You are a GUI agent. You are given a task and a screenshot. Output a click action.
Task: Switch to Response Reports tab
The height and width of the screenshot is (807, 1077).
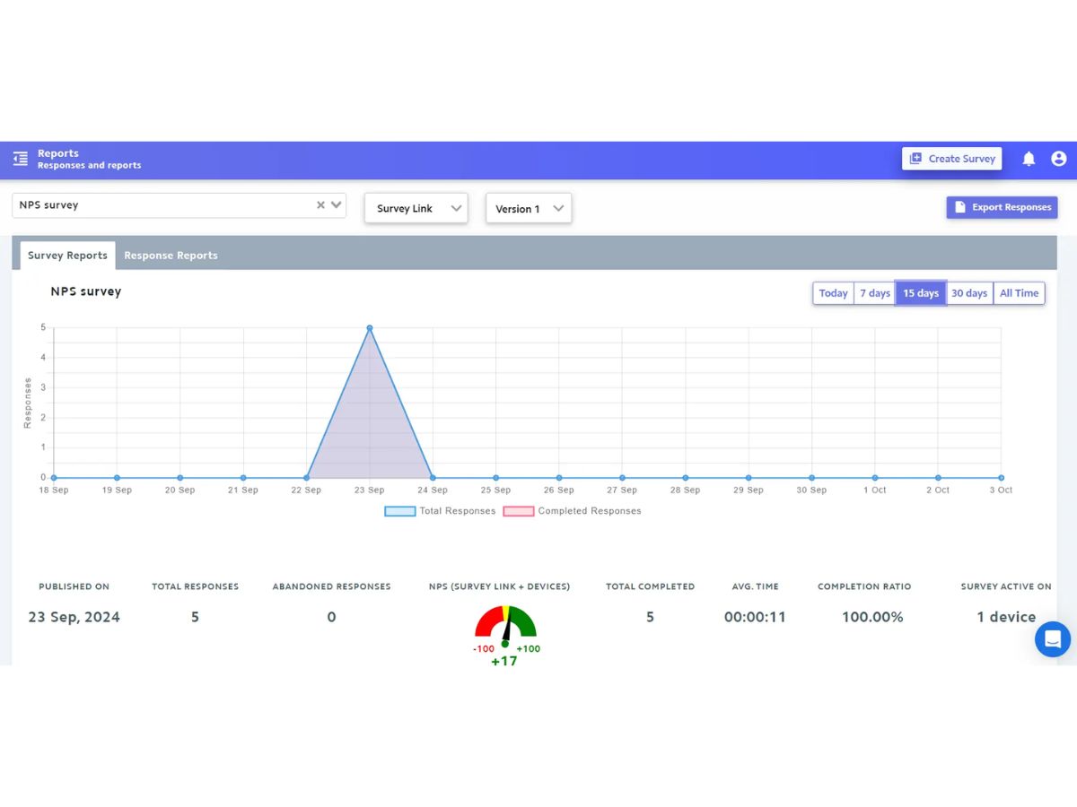(171, 256)
